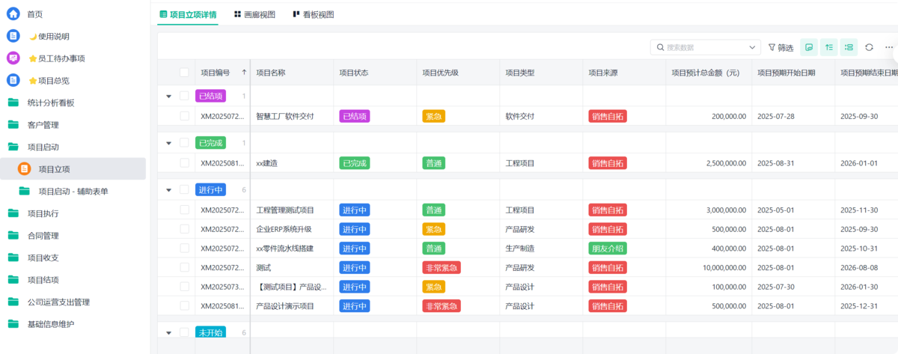Image resolution: width=898 pixels, height=354 pixels.
Task: Click purple 已结项 status tag in 智慧工厂 row
Action: [x=355, y=116]
